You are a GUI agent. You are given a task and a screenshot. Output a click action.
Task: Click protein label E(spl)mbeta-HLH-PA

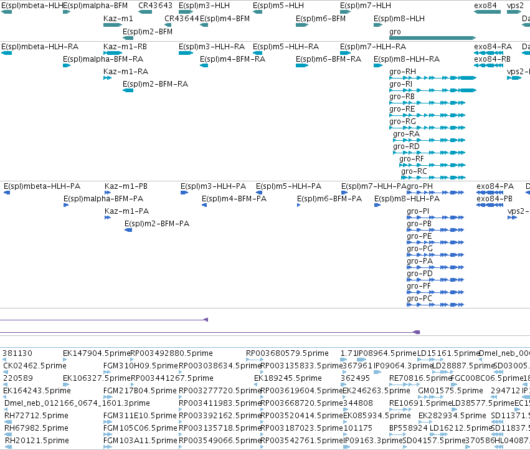[x=42, y=186]
